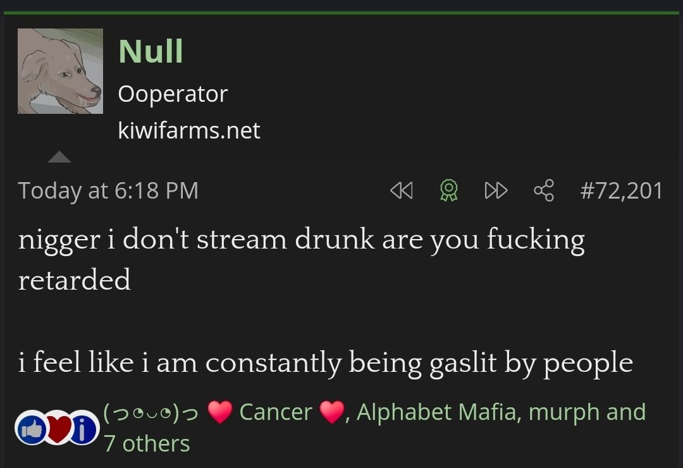Viewport: 683px width, 468px height.
Task: Click the red heart reaction icon
Action: pyautogui.click(x=58, y=428)
